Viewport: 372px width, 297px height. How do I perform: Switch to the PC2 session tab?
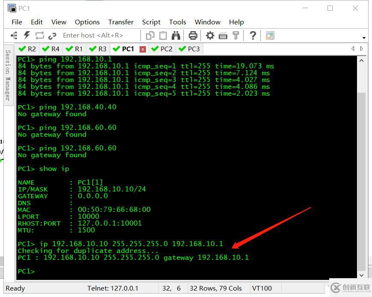162,49
